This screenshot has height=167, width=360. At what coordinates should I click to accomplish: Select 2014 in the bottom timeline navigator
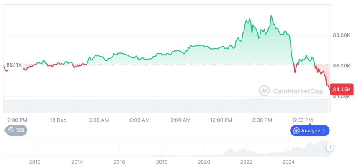[77, 162]
